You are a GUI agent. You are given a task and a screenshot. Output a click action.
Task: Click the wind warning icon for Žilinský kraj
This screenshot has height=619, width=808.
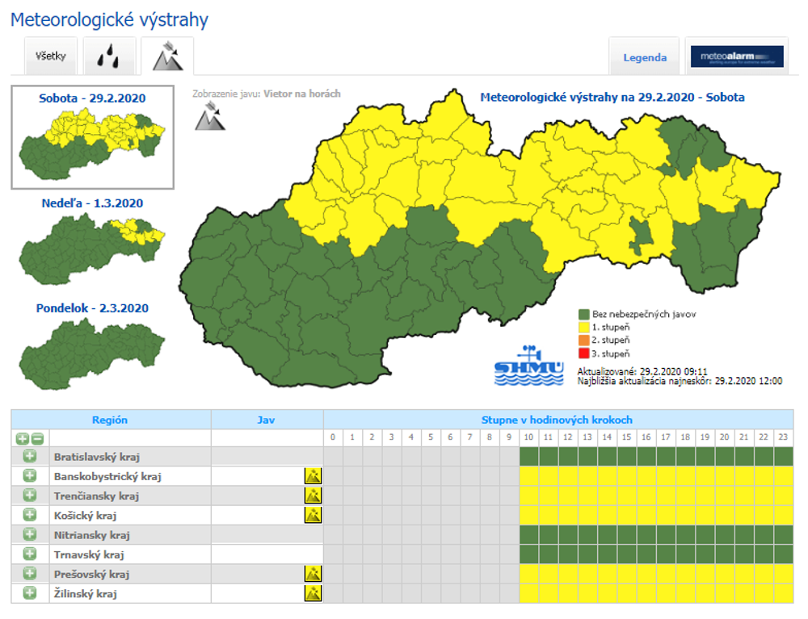point(313,593)
